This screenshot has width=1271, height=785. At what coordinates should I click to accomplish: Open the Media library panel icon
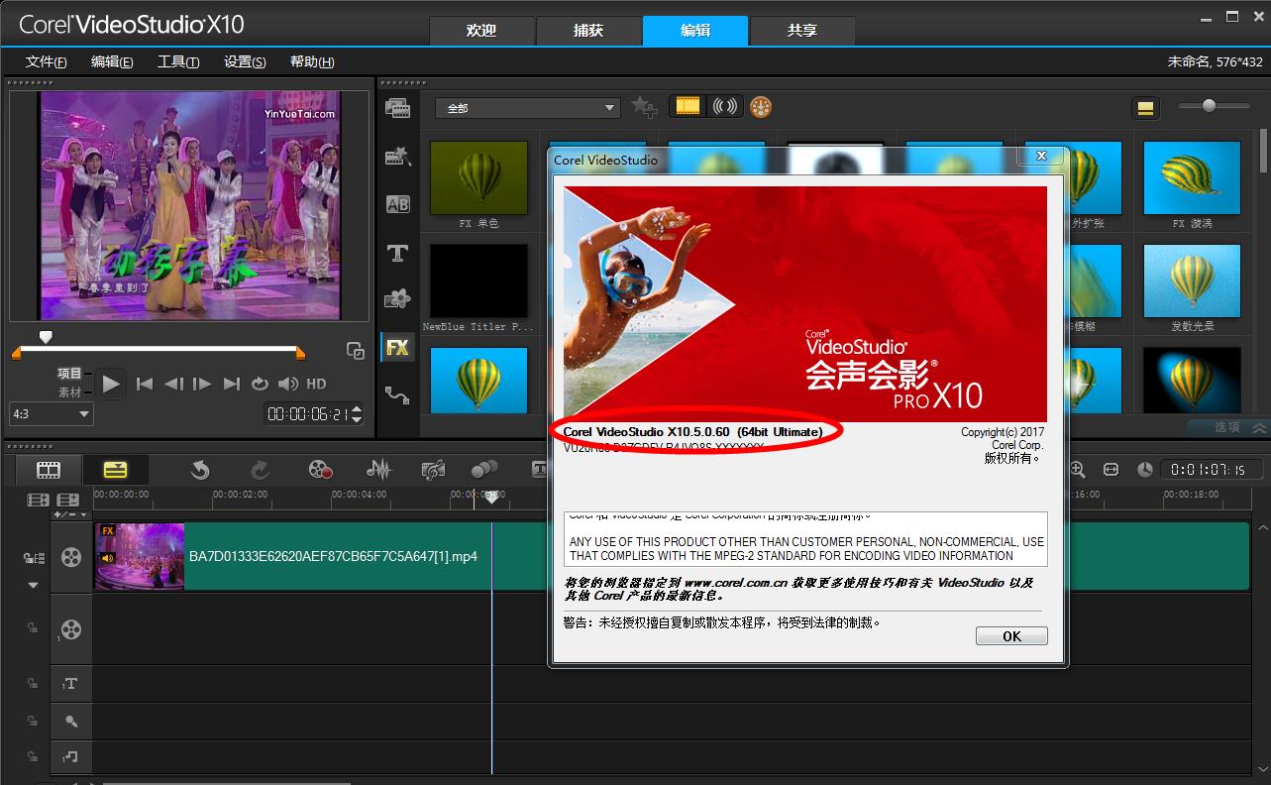pos(397,108)
